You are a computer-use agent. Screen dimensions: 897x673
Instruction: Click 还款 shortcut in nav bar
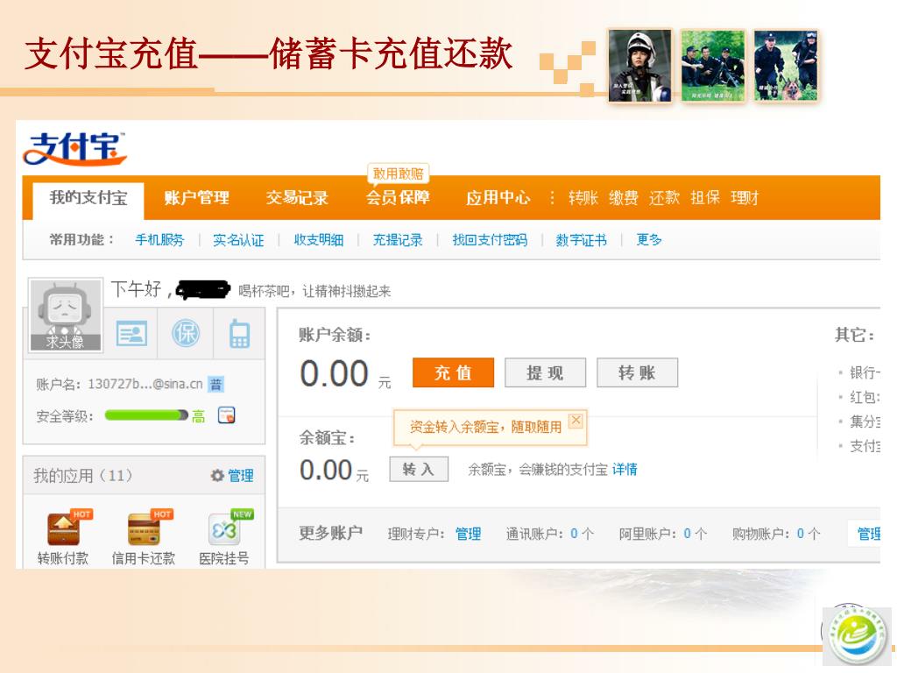click(x=664, y=198)
